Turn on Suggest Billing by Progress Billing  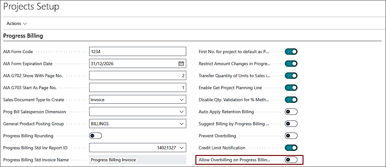coord(291,124)
